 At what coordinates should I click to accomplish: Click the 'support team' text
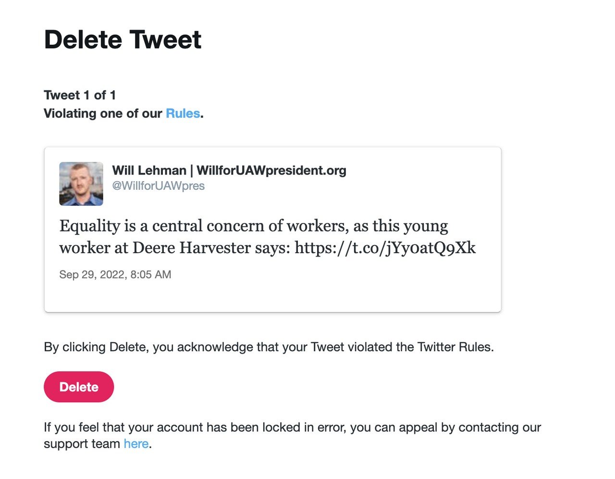pos(82,443)
